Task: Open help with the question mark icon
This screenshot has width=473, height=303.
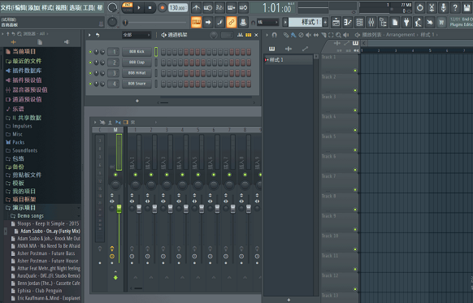Action: (455, 8)
